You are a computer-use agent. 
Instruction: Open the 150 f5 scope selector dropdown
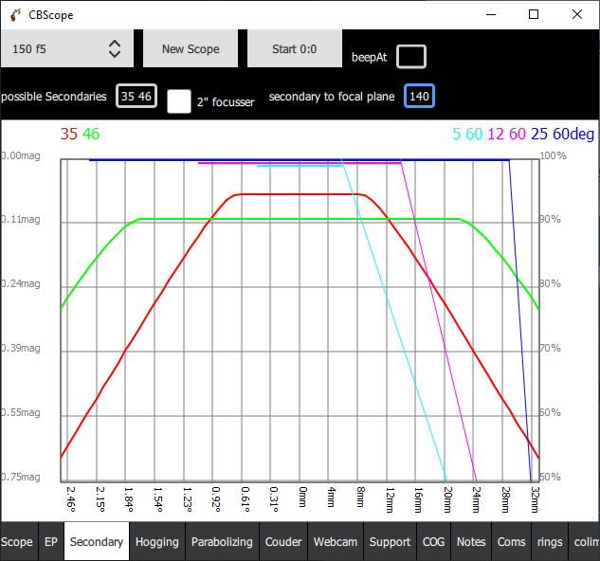click(67, 48)
